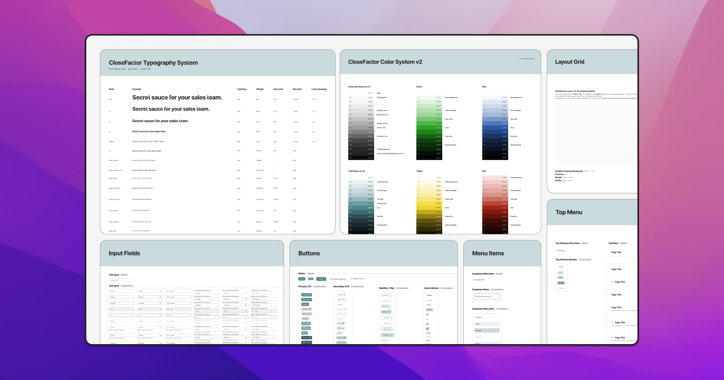Image resolution: width=724 pixels, height=380 pixels.
Task: Click X icon on large Hover chip
Action: (x=389, y=329)
